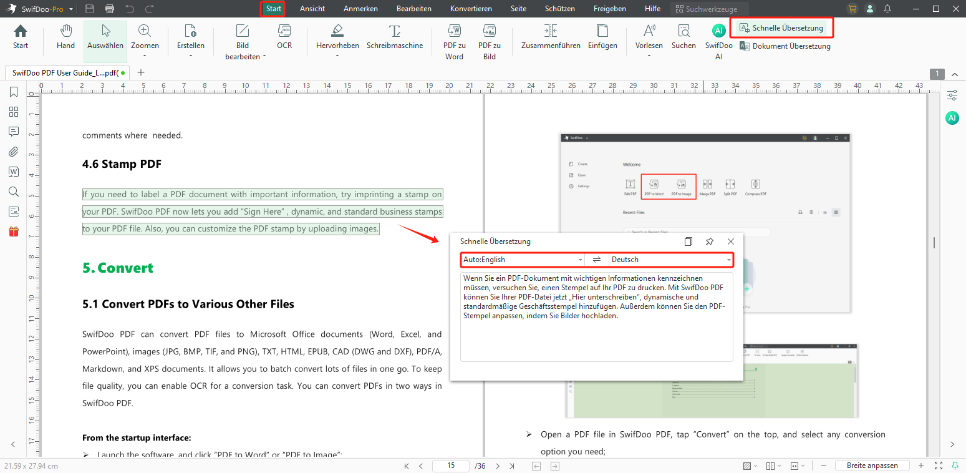This screenshot has height=473, width=966.
Task: Switch to the Ansicht tab
Action: [x=312, y=9]
